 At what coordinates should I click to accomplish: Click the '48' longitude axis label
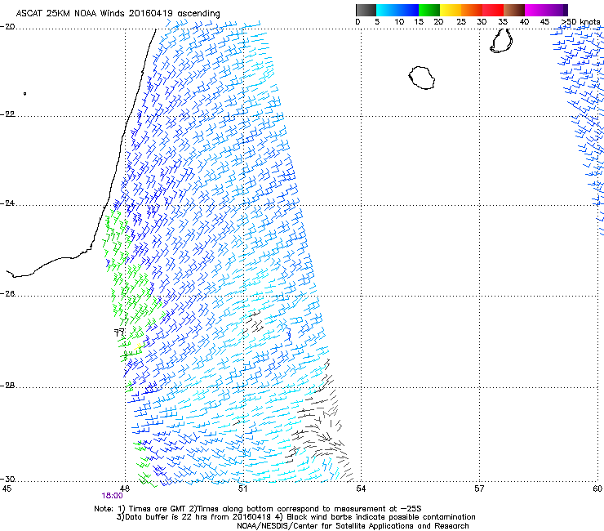125,489
